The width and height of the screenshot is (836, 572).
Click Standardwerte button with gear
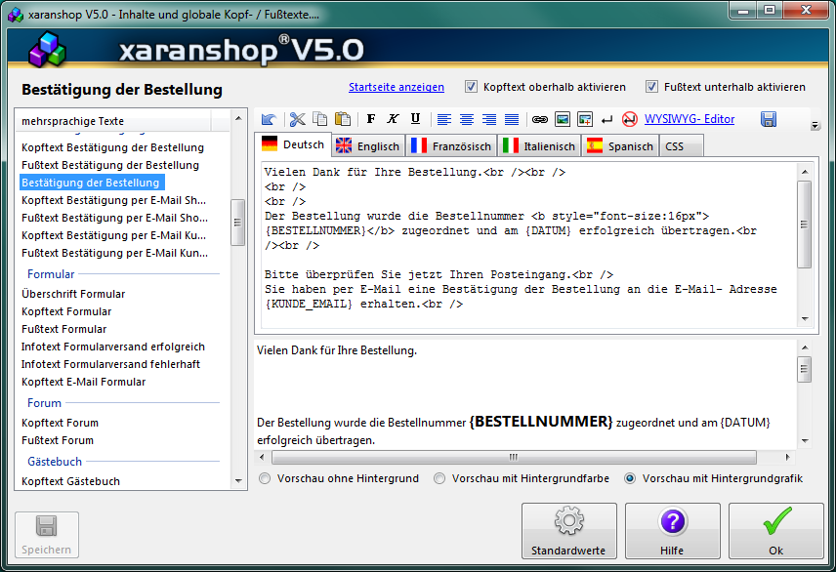[568, 531]
